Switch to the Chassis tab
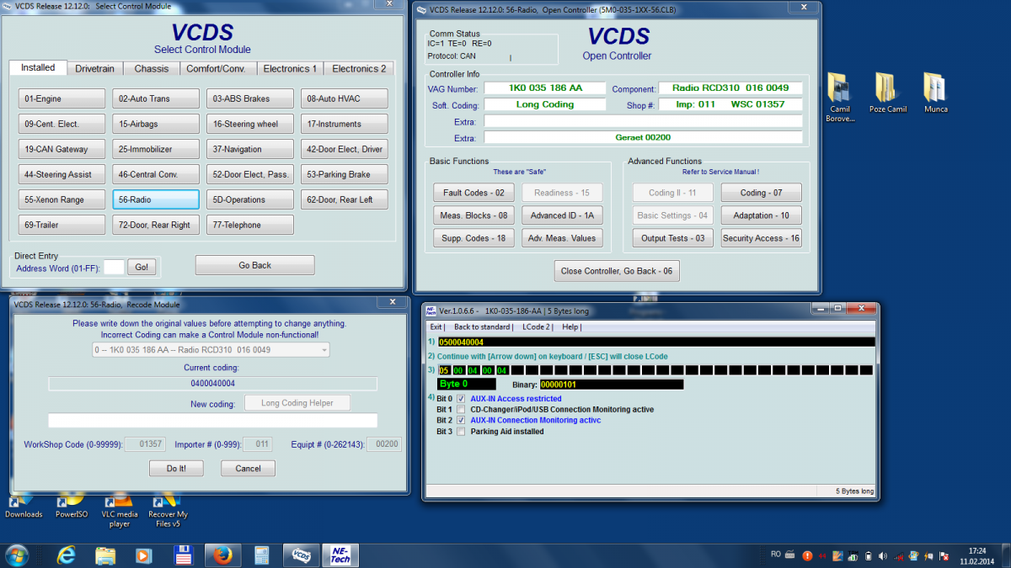1011x568 pixels. [152, 69]
